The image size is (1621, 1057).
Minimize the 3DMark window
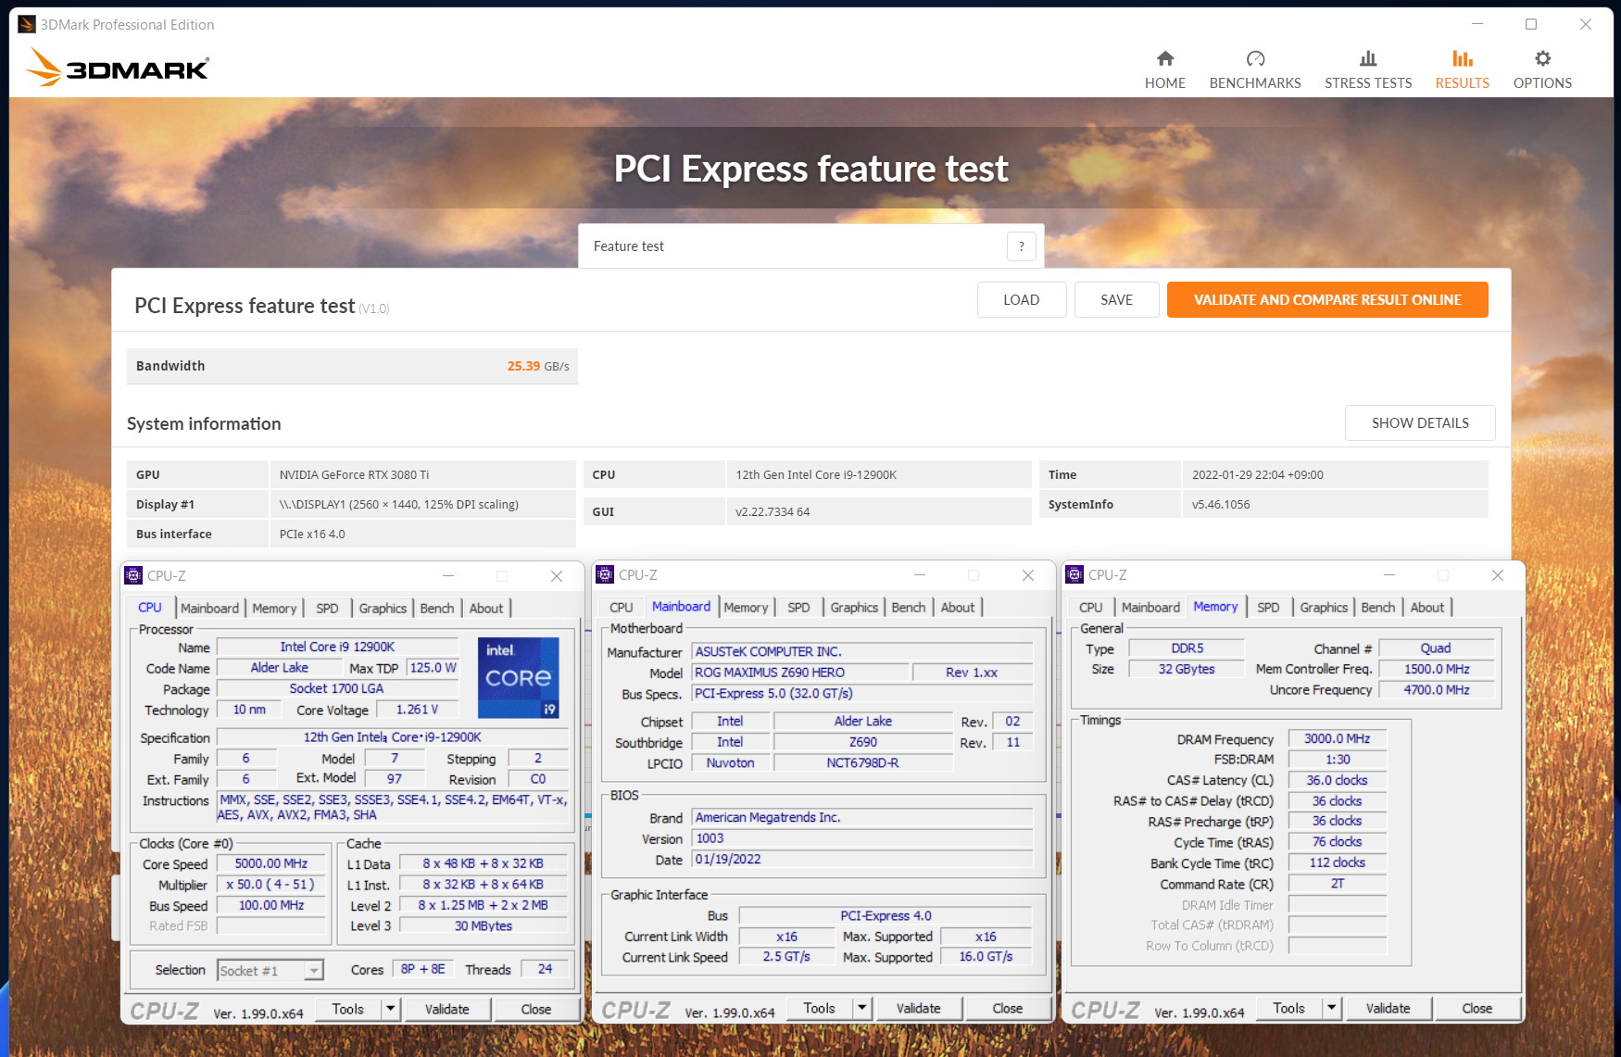coord(1477,24)
